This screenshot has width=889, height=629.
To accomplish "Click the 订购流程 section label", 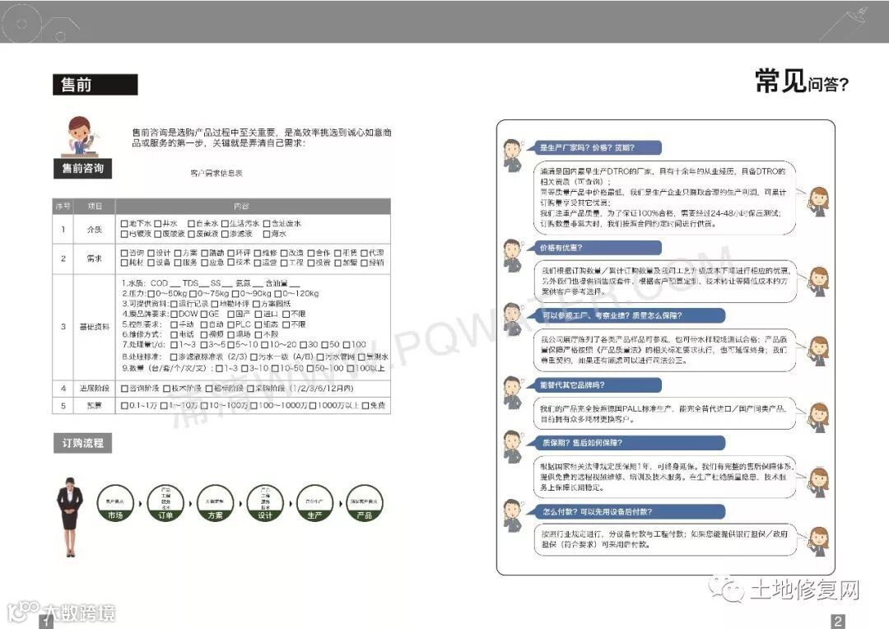I will coord(83,443).
